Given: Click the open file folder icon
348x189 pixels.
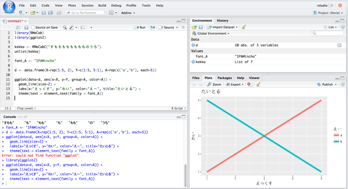Looking at the screenshot, I should click(33, 13).
